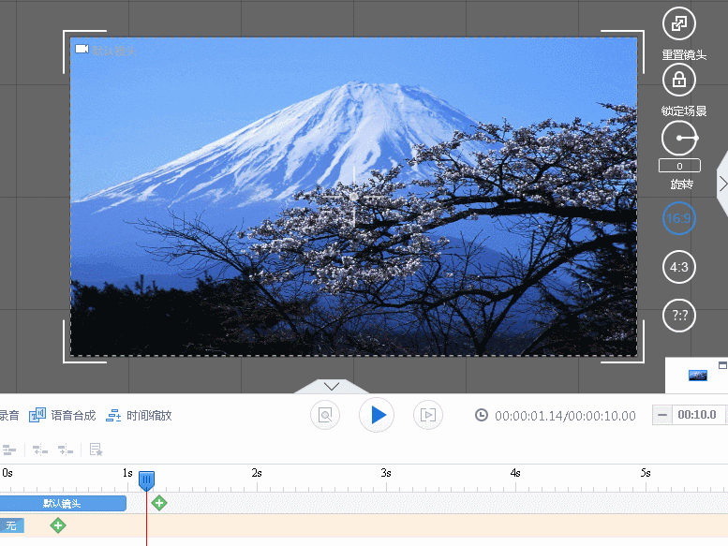
Task: Click the timecode 00:00:01.14/00:00:10.00
Action: pyautogui.click(x=565, y=416)
